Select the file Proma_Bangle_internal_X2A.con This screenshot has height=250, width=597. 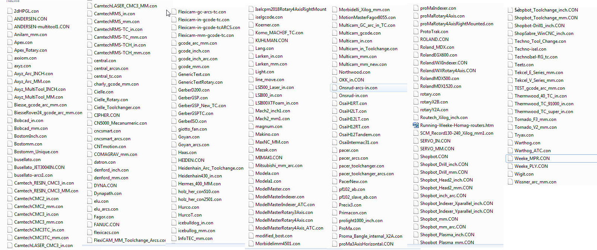coord(371,236)
